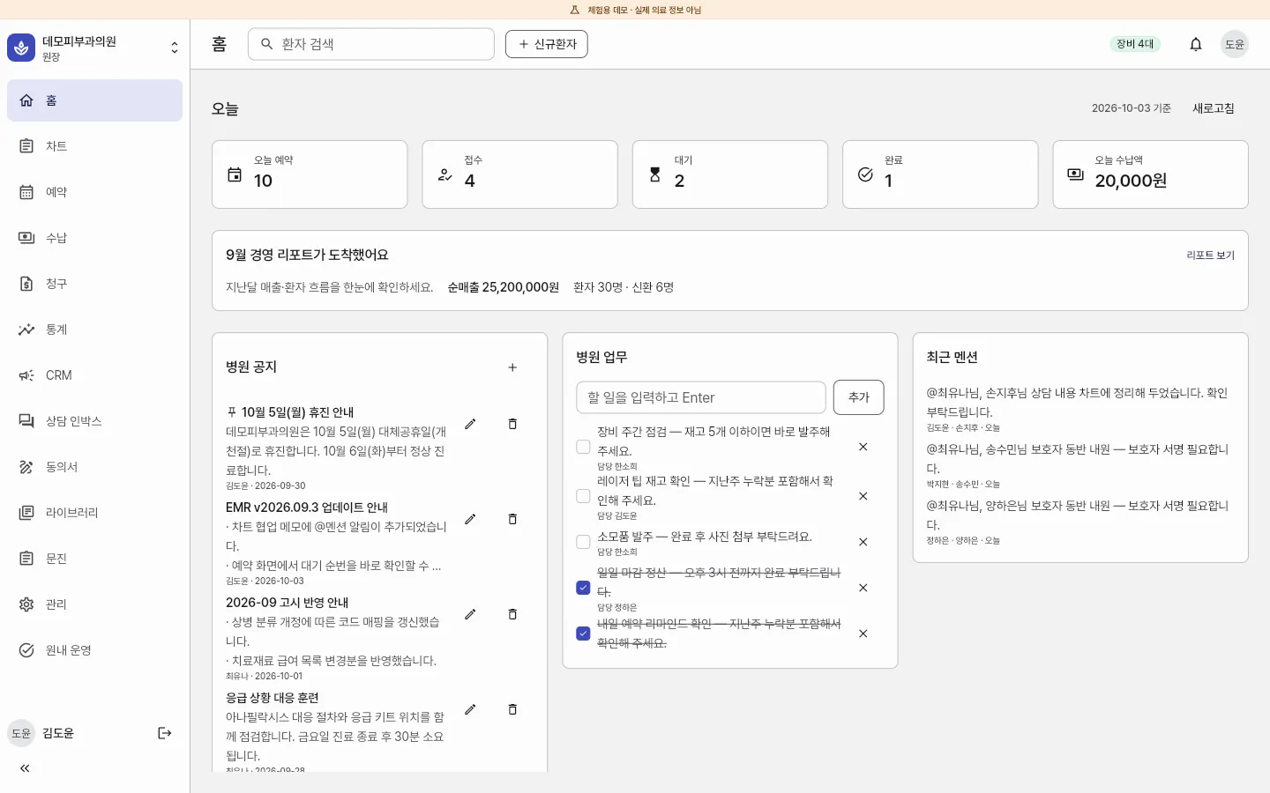Open 예약 menu in sidebar
1270x793 pixels.
coord(94,192)
